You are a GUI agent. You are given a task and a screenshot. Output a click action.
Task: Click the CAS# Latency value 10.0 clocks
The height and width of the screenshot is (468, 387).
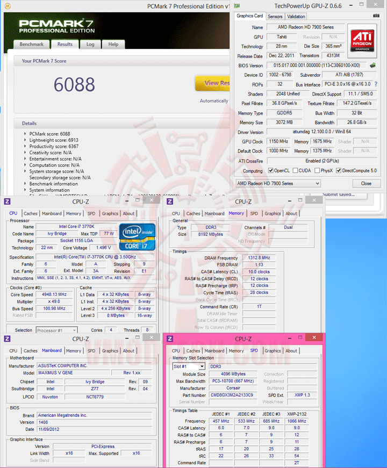pyautogui.click(x=259, y=271)
